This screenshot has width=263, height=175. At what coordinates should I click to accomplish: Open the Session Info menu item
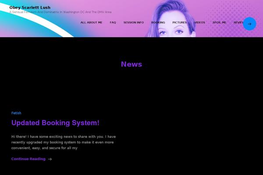[134, 22]
